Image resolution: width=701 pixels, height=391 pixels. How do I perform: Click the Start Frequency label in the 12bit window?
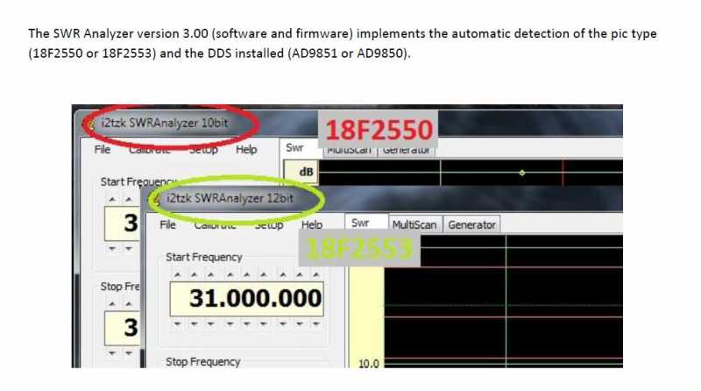[204, 257]
